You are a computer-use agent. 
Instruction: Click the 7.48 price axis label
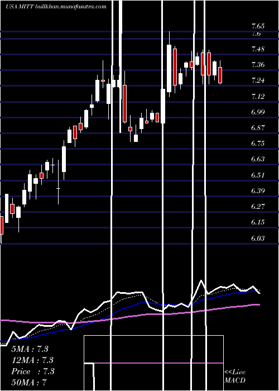click(x=258, y=49)
